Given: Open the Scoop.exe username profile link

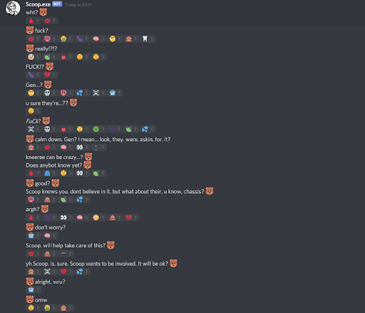Looking at the screenshot, I should [38, 4].
